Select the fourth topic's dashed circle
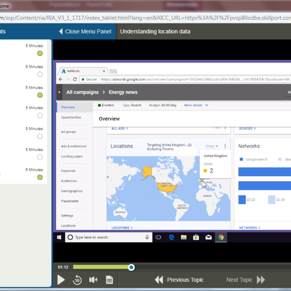 [x=40, y=115]
